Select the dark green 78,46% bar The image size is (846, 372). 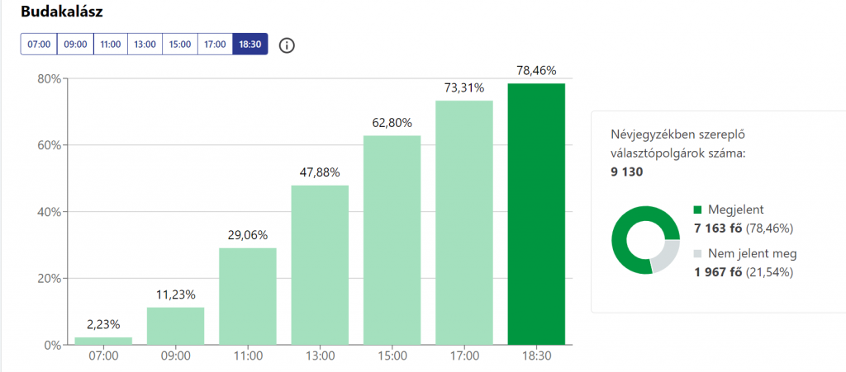[x=536, y=214]
